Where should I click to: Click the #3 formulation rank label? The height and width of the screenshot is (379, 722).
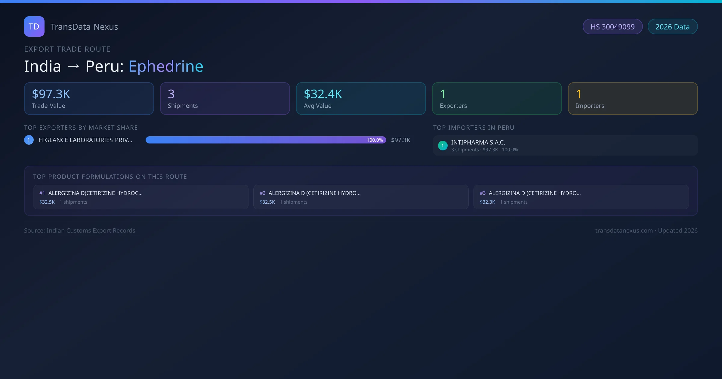coord(483,193)
